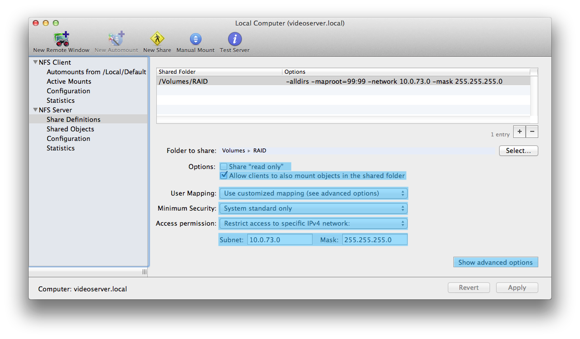
Task: Open Shared Objects in sidebar
Action: [70, 129]
